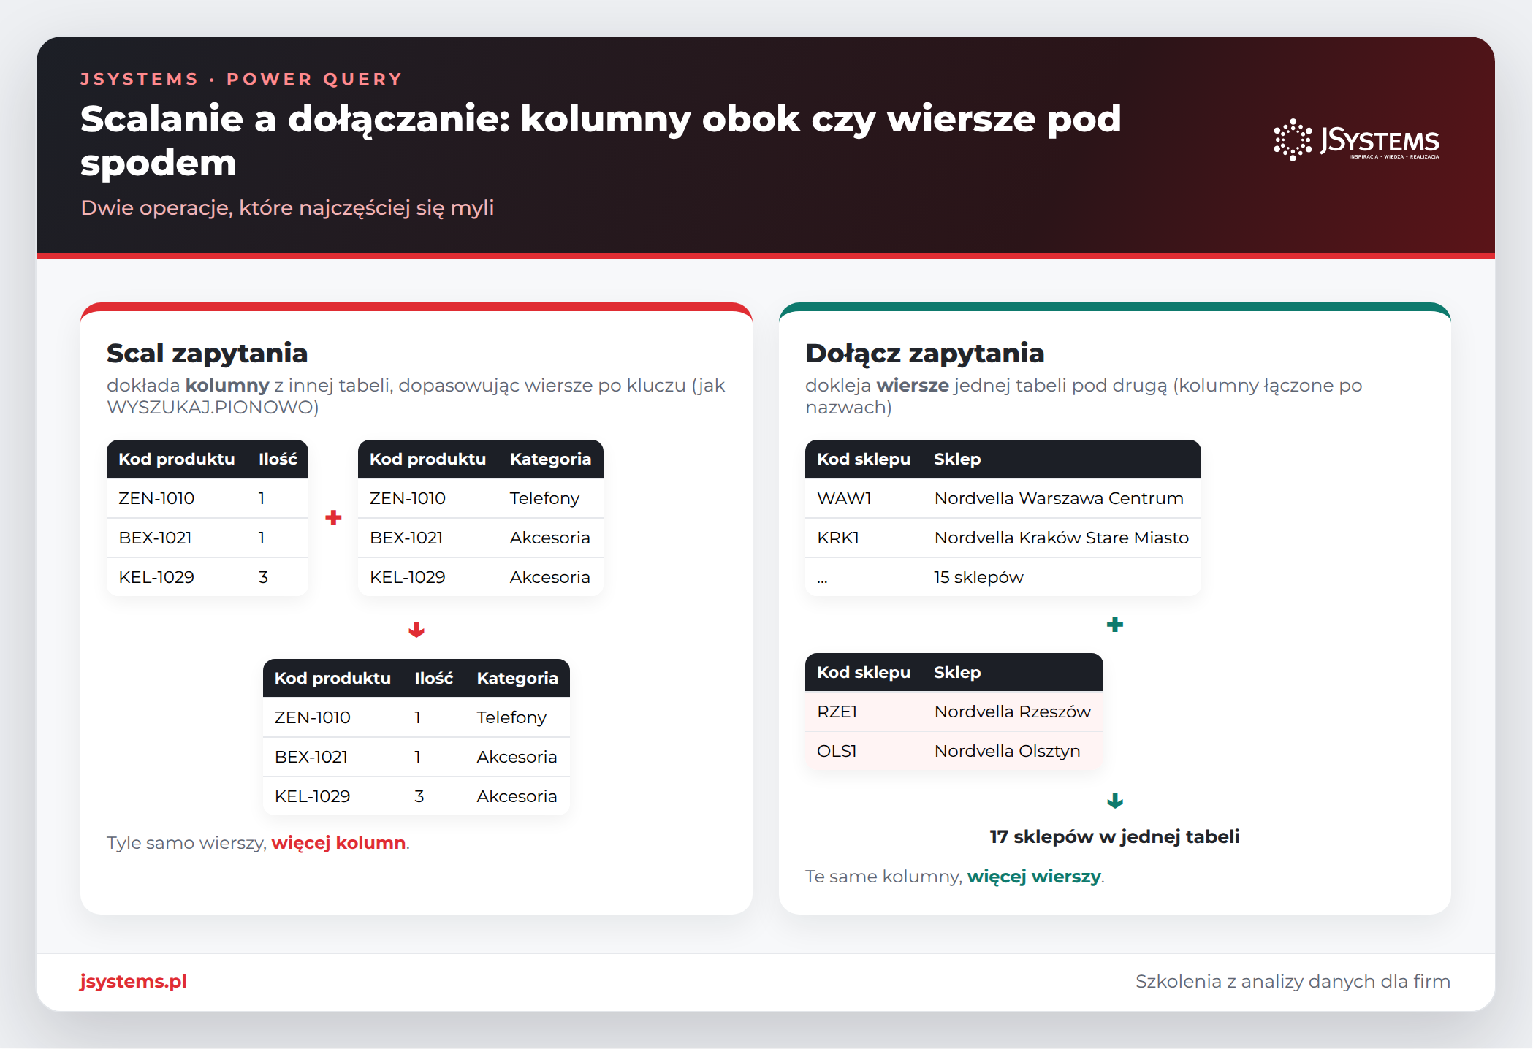Click the red plus sign between the tables
This screenshot has height=1049, width=1533.
pos(333,518)
